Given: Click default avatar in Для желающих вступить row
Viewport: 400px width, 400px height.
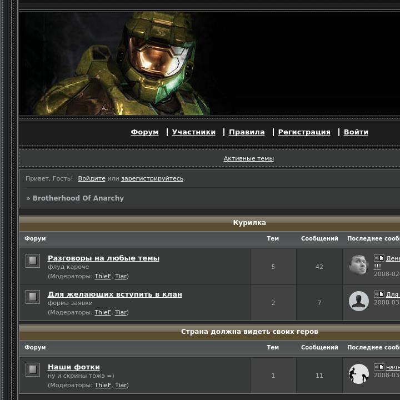Looking at the screenshot, I should pos(359,301).
